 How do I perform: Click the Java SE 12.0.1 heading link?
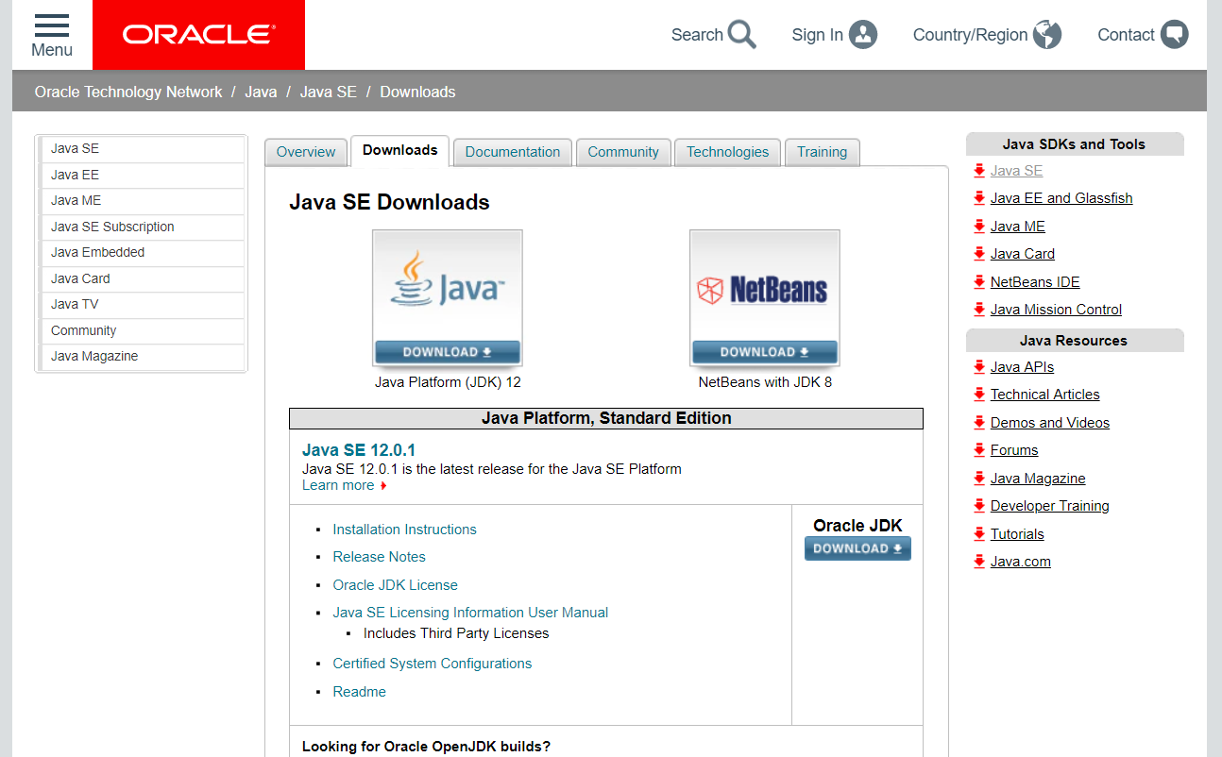coord(359,450)
